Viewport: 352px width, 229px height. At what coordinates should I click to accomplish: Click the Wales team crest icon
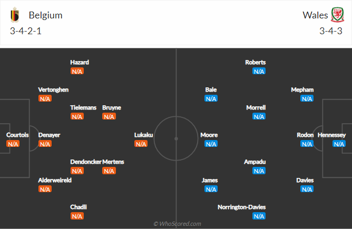point(337,15)
